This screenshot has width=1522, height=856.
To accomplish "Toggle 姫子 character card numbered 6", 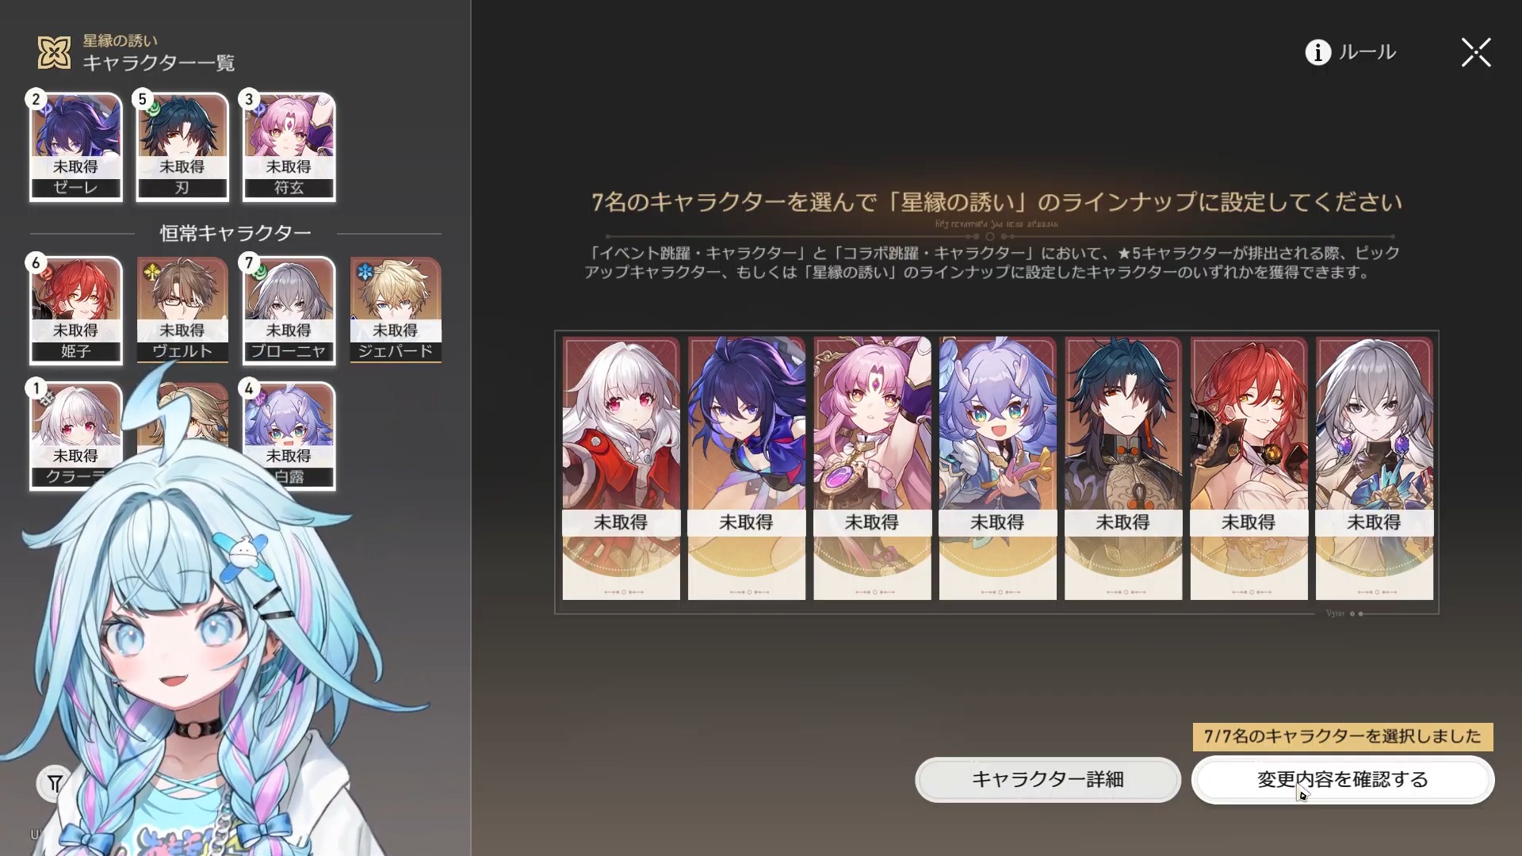I will [76, 310].
